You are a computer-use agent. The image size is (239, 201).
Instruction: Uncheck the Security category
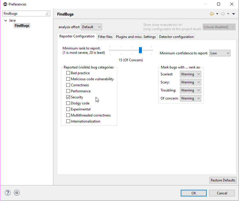(x=68, y=97)
